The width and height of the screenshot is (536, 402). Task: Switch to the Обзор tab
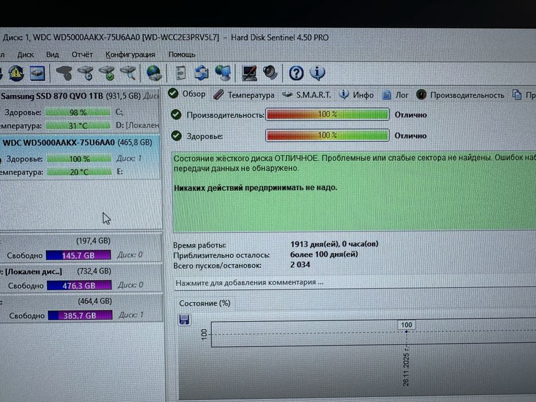pos(187,94)
